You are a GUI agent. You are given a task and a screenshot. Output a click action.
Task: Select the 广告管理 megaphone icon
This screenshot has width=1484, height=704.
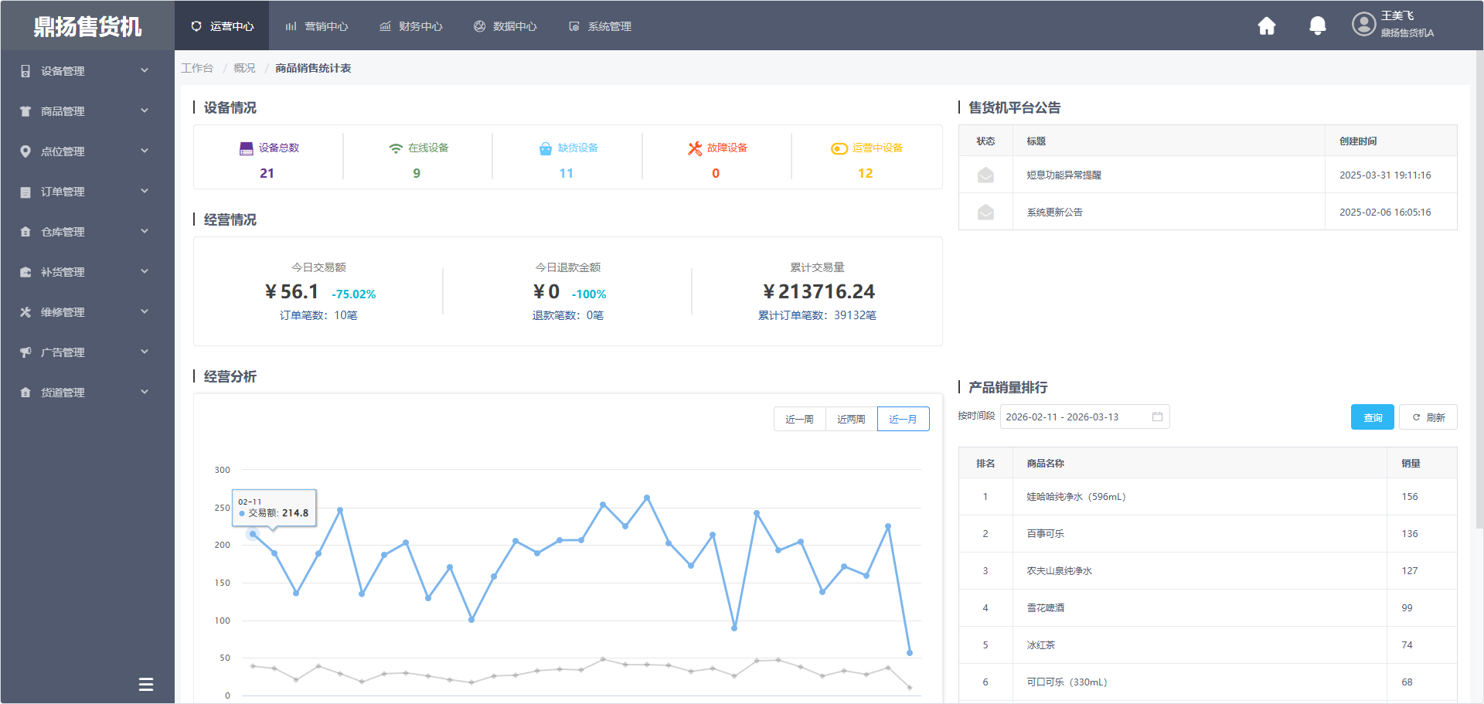pos(26,352)
